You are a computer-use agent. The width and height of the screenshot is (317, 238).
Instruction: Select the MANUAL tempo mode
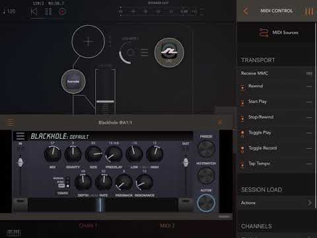pyautogui.click(x=59, y=178)
